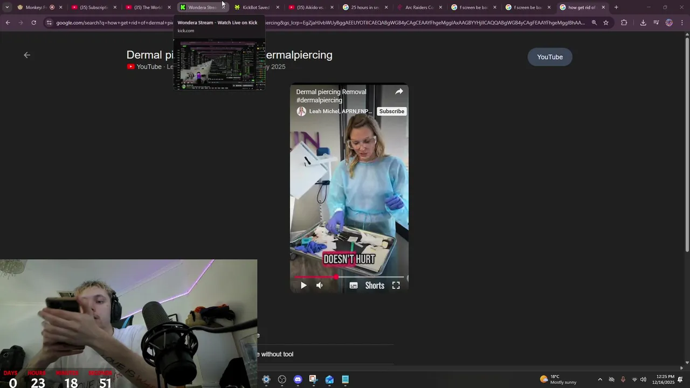Show hidden tray icons chevron
Viewport: 690px width, 388px height.
600,379
